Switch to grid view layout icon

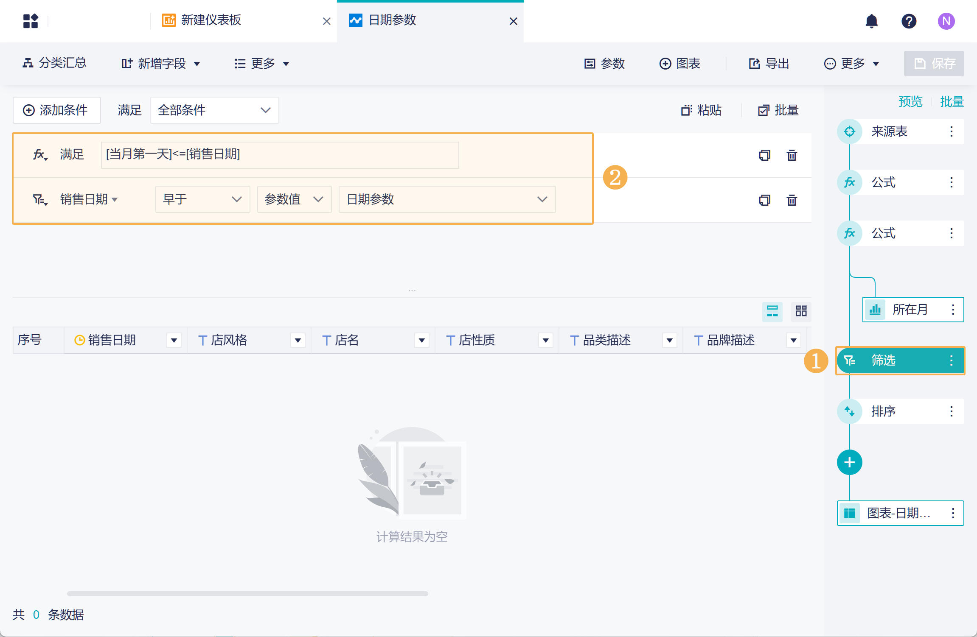tap(801, 312)
